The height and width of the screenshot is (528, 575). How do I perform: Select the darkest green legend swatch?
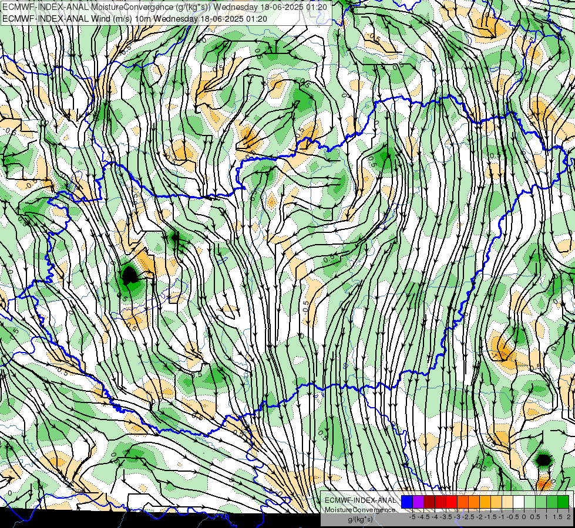click(x=563, y=502)
